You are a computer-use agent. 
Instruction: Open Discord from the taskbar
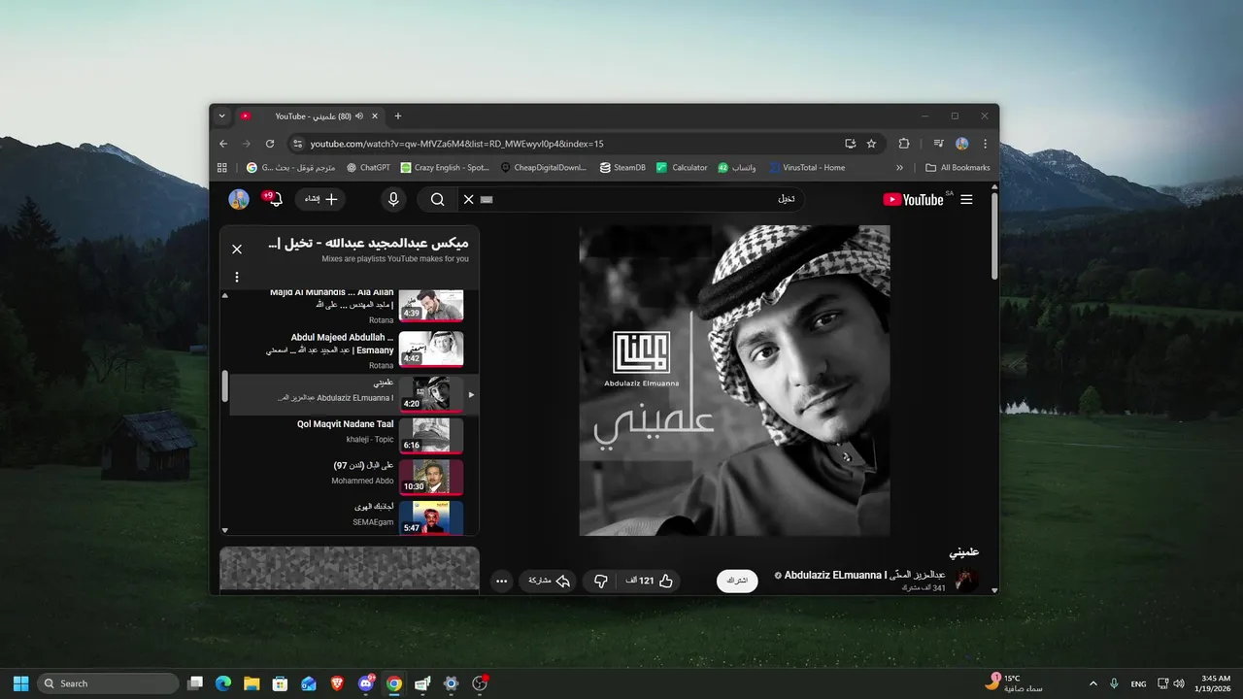[x=366, y=683]
